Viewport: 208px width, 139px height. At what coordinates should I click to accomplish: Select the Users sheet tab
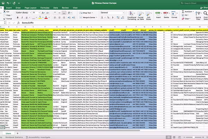[8, 133]
